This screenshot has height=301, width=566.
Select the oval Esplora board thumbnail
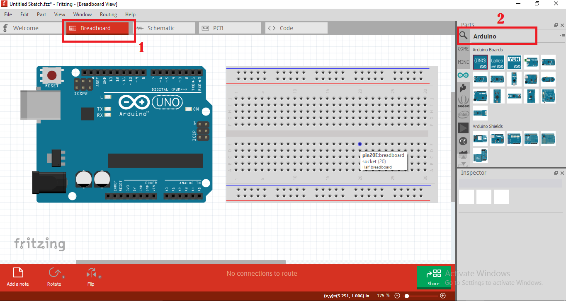pos(548,79)
